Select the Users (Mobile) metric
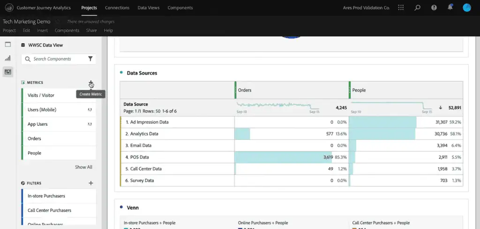 59,110
